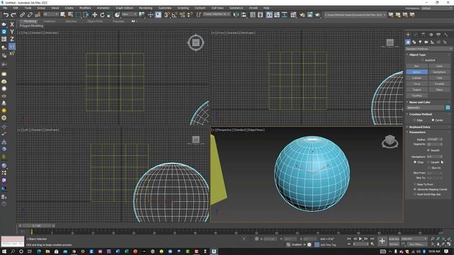454x255 pixels.
Task: Click the XY plane constraint button
Action: [12, 46]
